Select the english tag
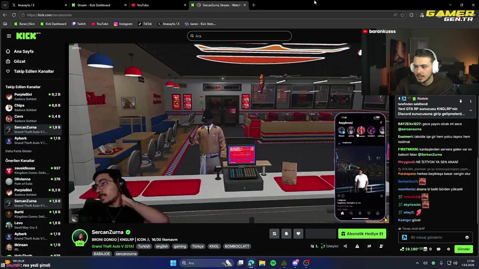Viewport: 479px width, 269px height. [162, 246]
